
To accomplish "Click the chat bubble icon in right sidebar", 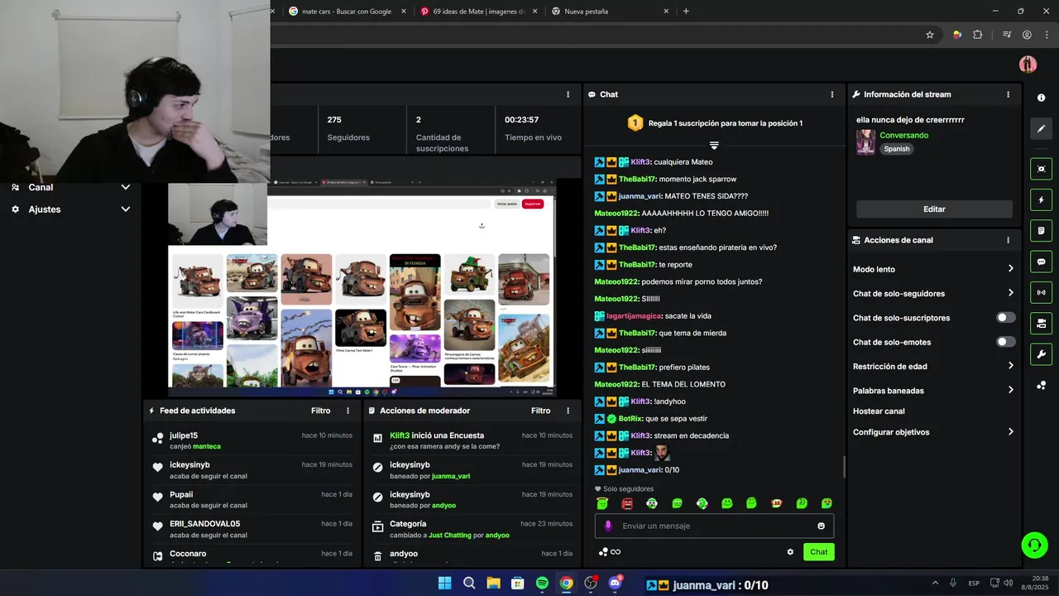I will (1041, 262).
